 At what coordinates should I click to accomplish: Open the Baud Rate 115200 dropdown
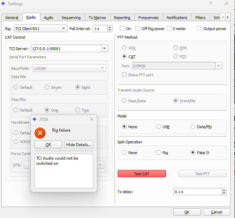point(69,68)
